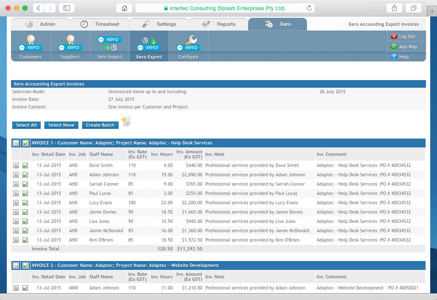Uncheck Jamie Davies invoice line
The image size is (437, 300).
pos(25,212)
